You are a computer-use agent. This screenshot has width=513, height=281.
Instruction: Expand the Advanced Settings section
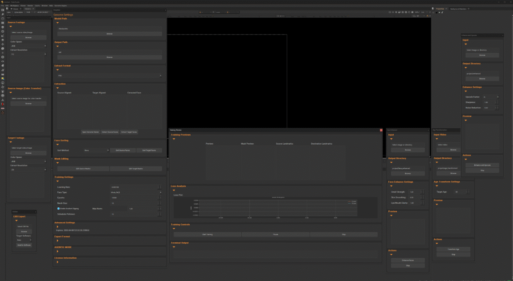(x=57, y=226)
